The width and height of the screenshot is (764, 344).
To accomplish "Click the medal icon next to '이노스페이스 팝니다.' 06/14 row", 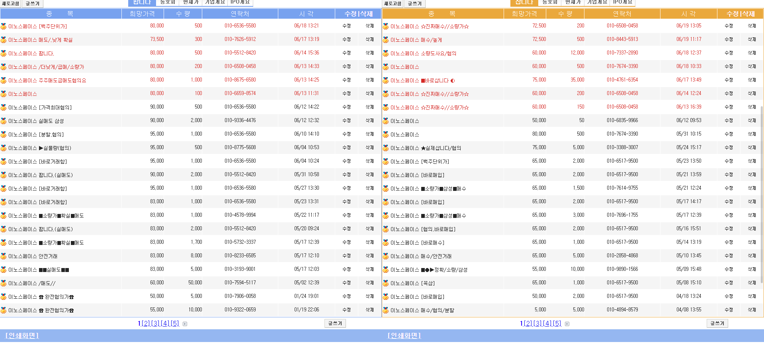I will tap(4, 53).
